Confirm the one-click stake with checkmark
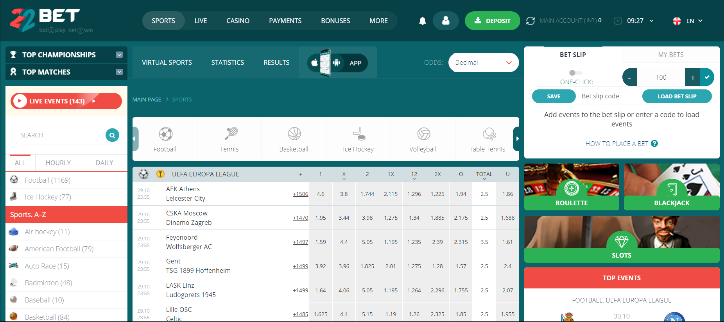Viewport: 724px width, 322px height. 707,77
